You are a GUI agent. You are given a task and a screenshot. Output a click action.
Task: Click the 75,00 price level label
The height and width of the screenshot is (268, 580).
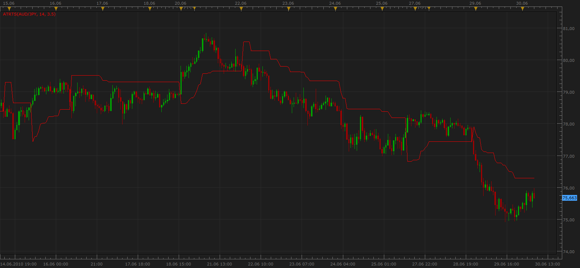(569, 220)
